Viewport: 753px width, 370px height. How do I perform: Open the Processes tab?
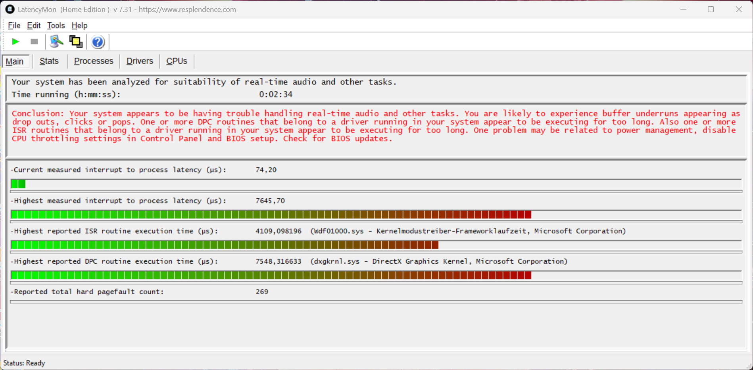[x=94, y=61]
